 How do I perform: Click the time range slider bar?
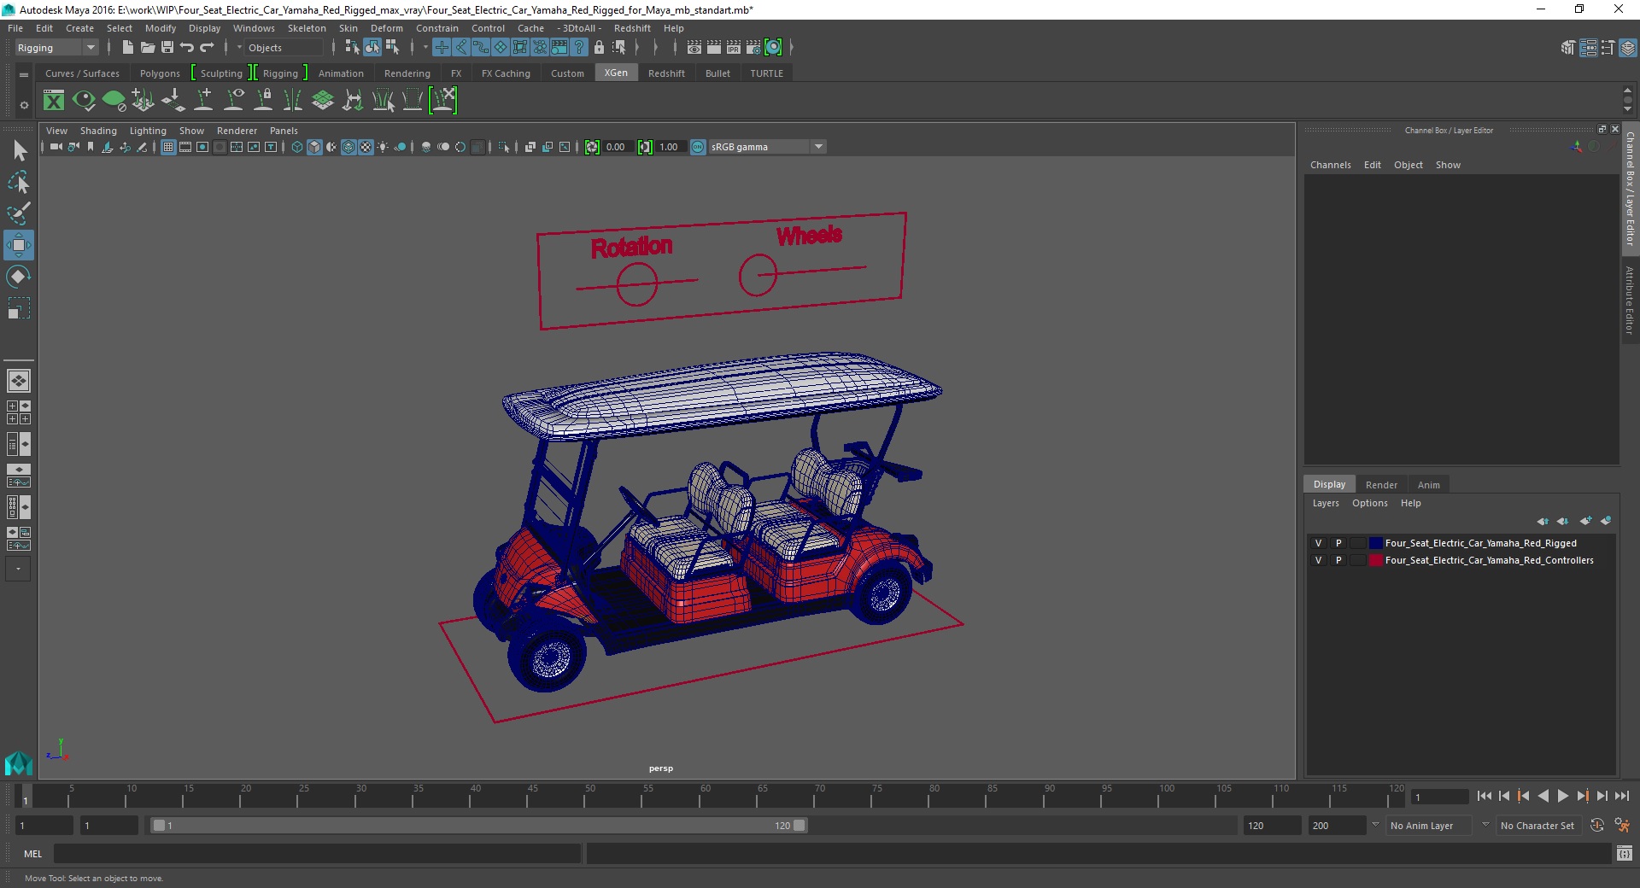point(477,826)
